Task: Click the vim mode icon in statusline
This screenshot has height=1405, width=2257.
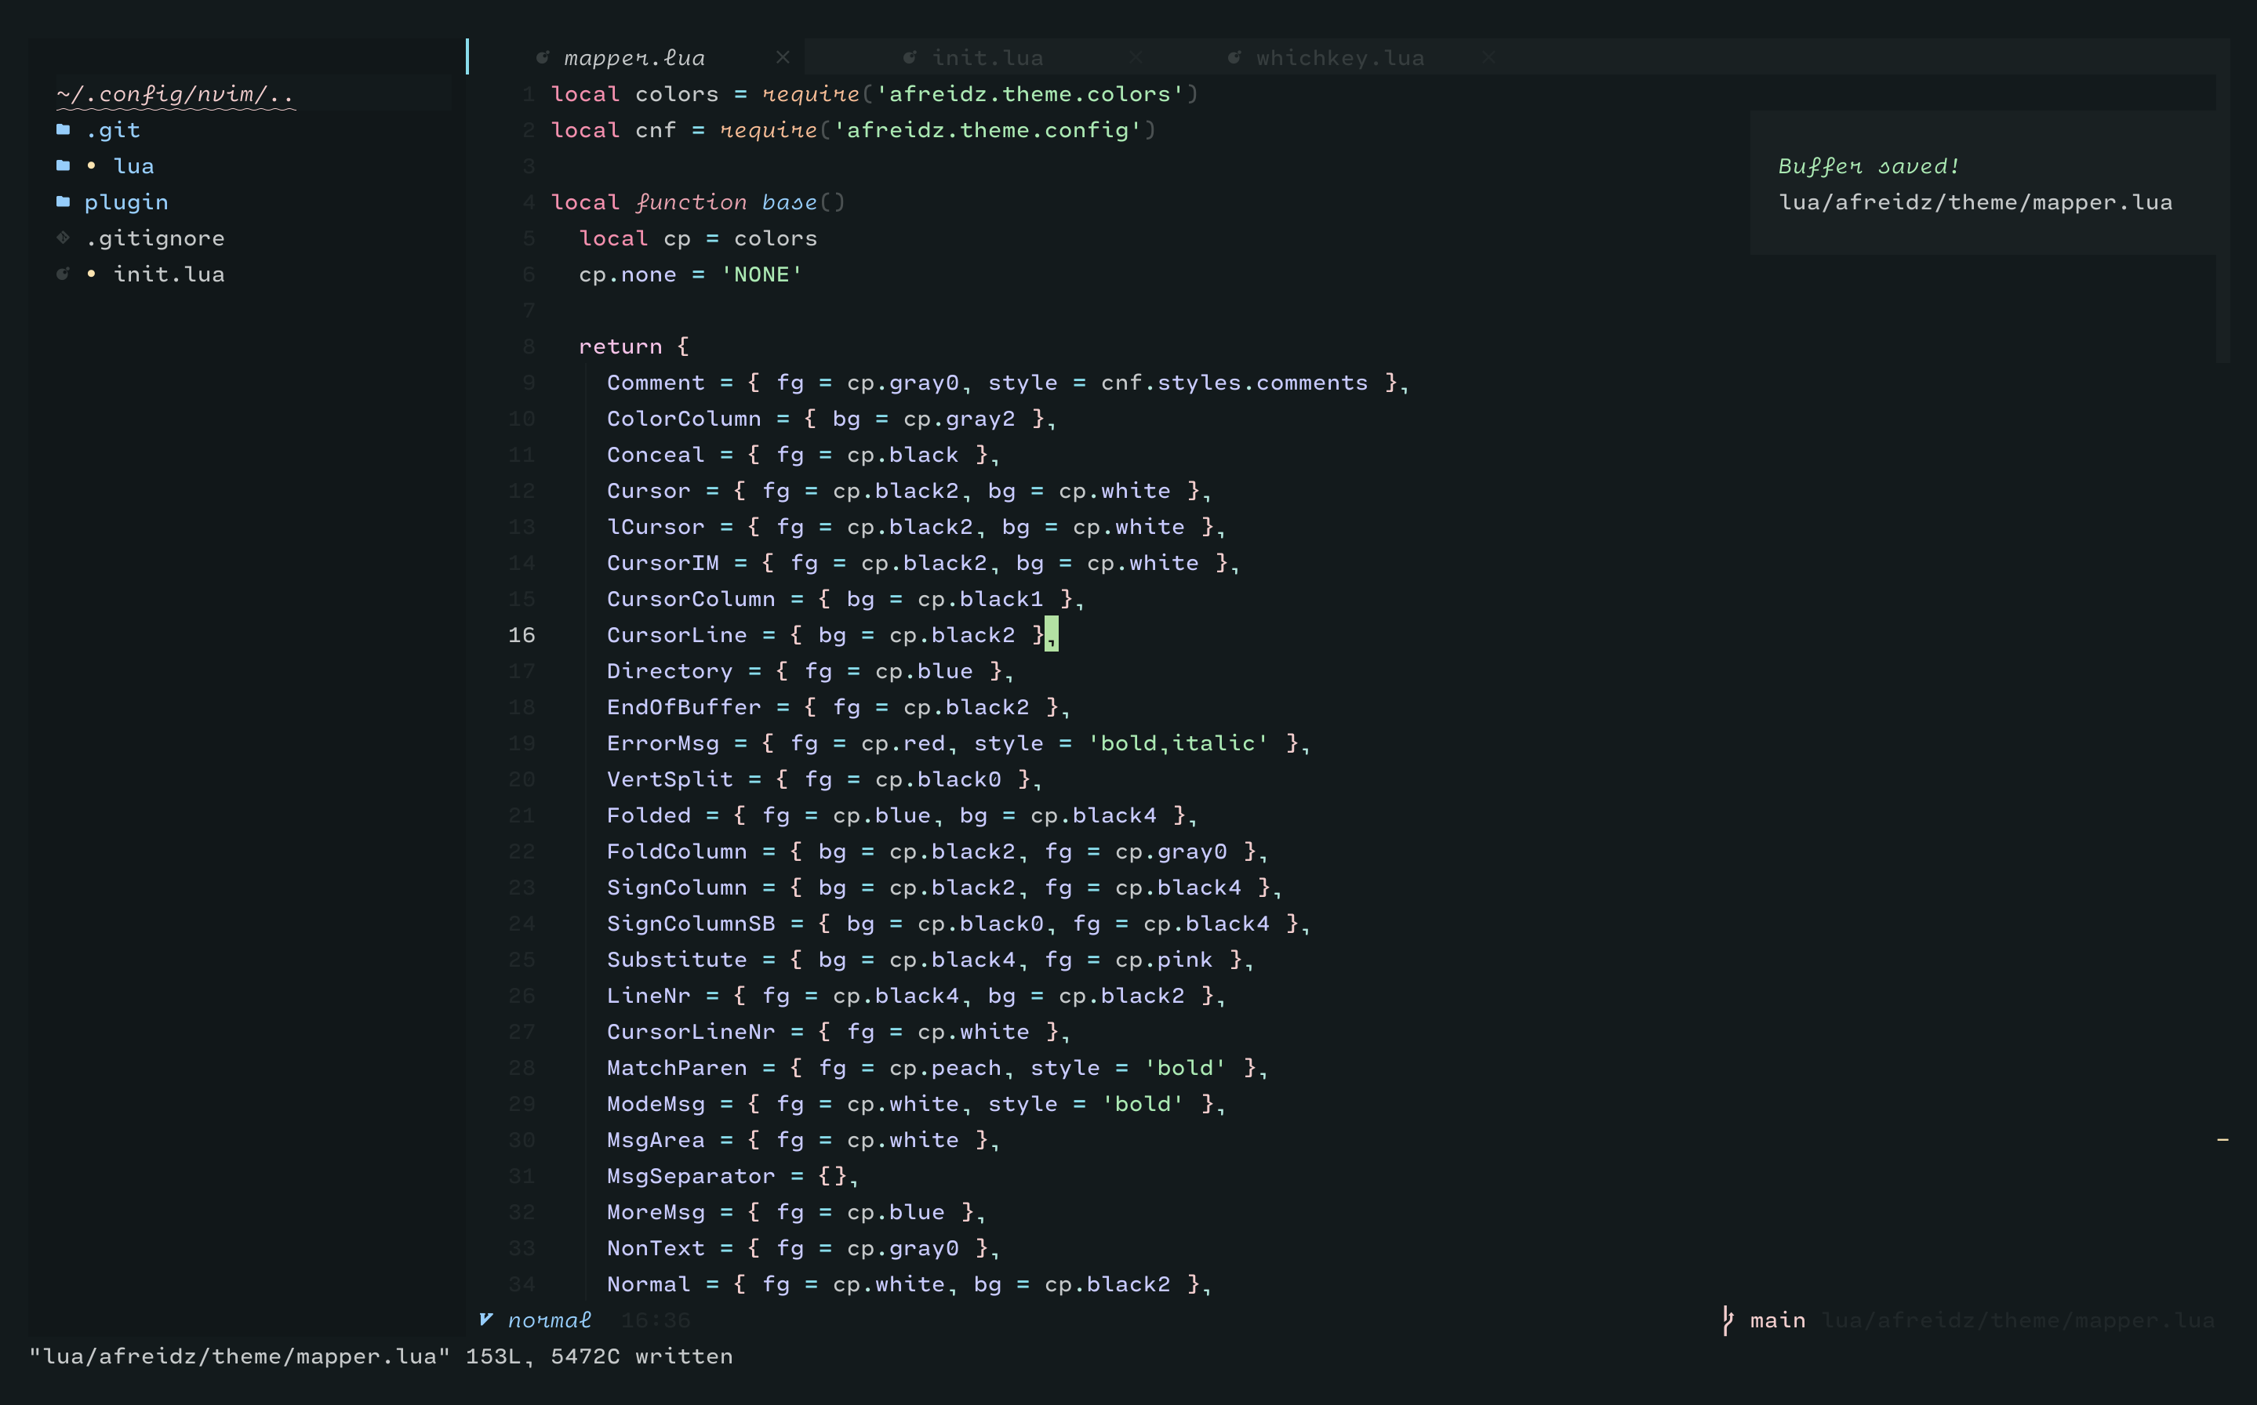Action: (x=486, y=1320)
